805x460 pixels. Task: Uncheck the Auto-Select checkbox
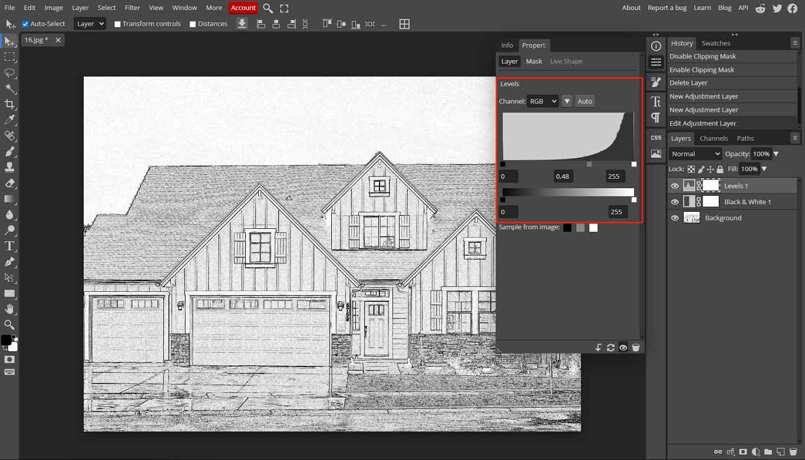[24, 24]
